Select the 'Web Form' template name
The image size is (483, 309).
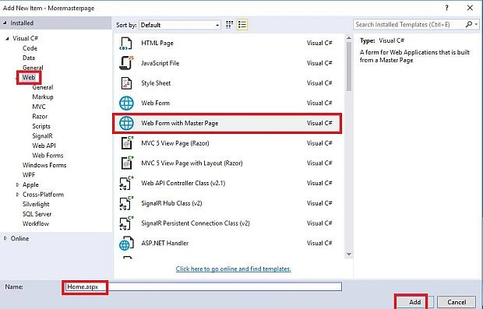[x=155, y=103]
